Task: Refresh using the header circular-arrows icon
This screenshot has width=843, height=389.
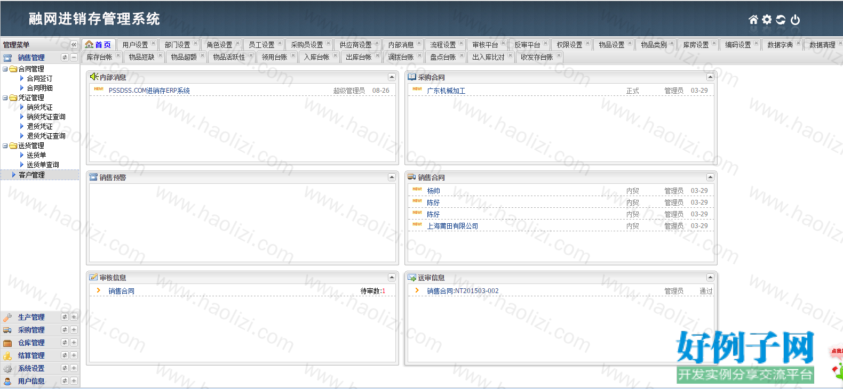Action: click(x=781, y=20)
